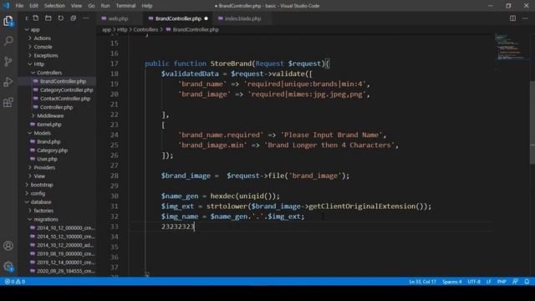Viewport: 535px width, 301px height.
Task: Open the Help menu
Action: (147, 6)
